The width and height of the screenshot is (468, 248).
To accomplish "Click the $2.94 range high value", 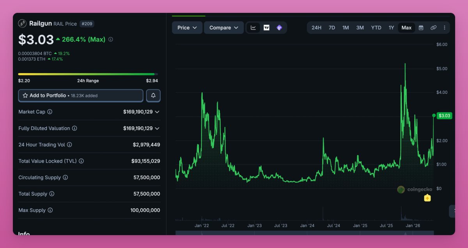I will [x=152, y=81].
